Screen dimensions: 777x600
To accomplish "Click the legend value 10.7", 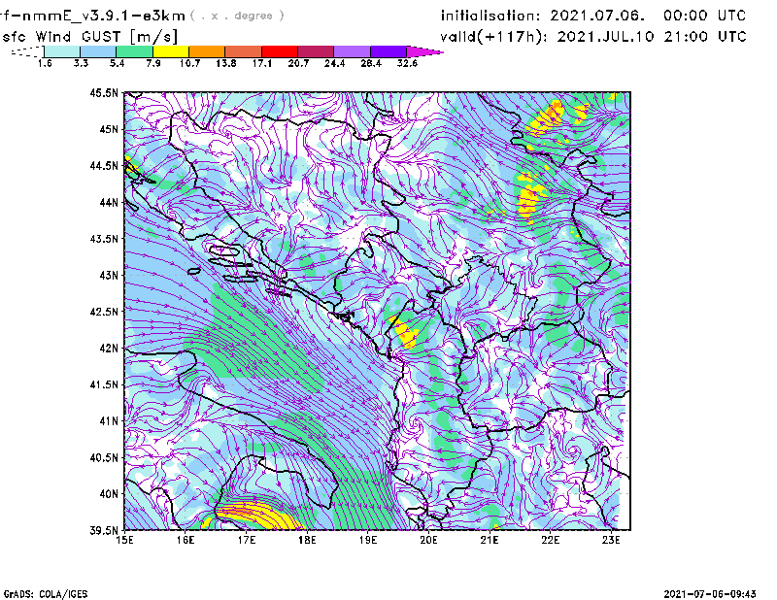I will (189, 63).
